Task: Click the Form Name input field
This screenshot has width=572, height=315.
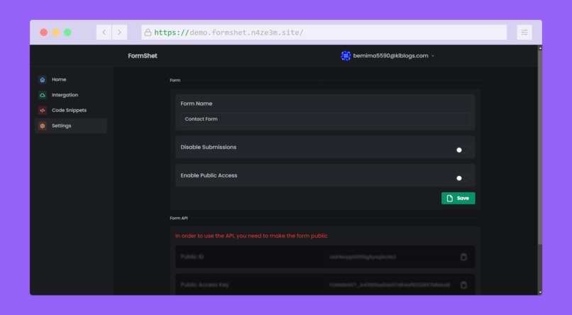Action: coord(325,119)
